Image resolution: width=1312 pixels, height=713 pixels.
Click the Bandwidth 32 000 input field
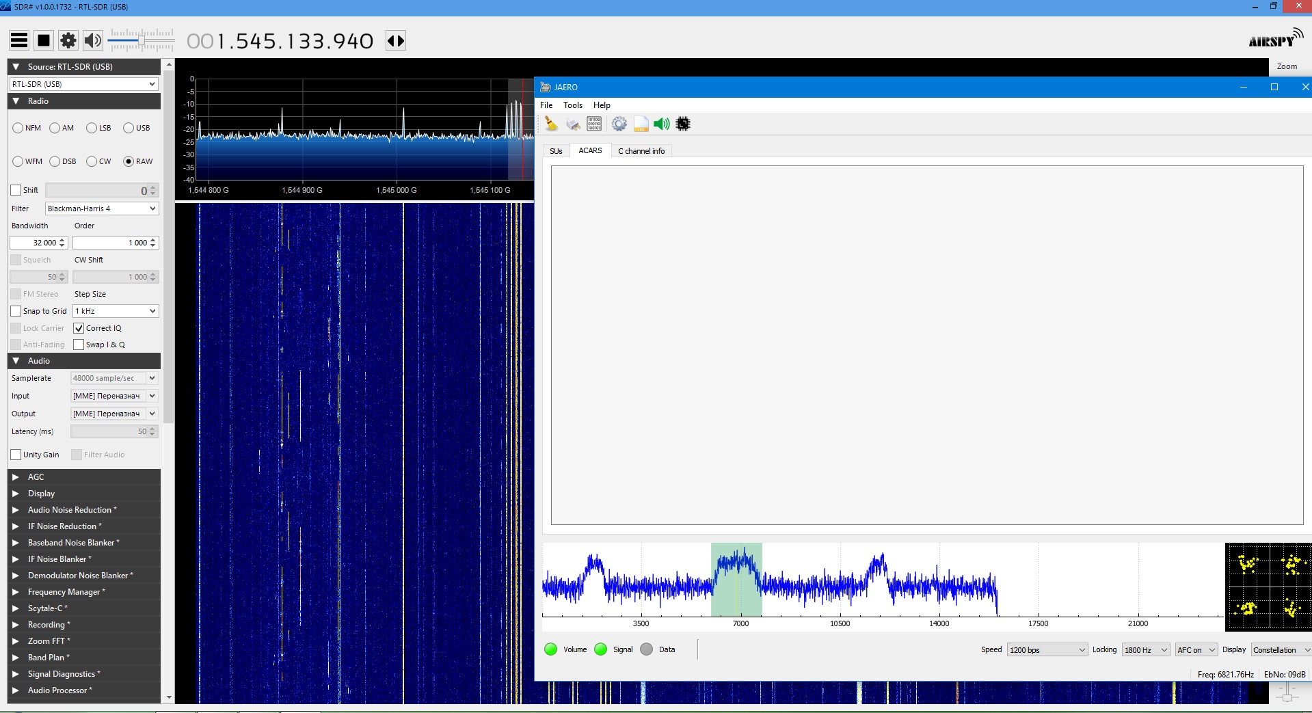tap(38, 243)
